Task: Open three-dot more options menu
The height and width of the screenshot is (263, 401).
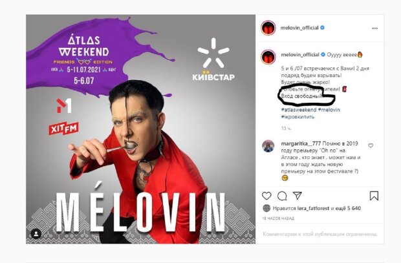Action: tap(374, 28)
